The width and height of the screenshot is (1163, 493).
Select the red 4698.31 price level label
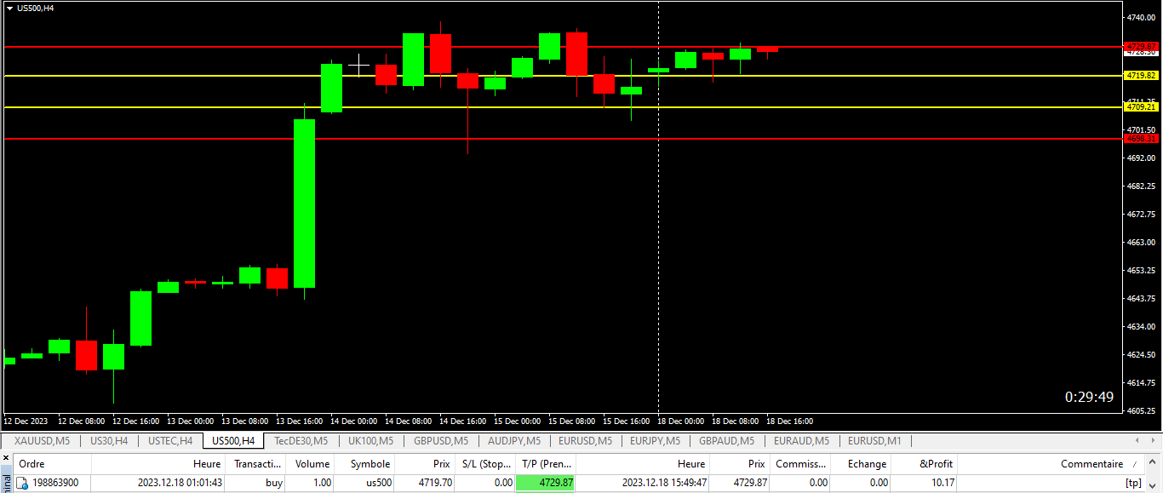tap(1141, 138)
